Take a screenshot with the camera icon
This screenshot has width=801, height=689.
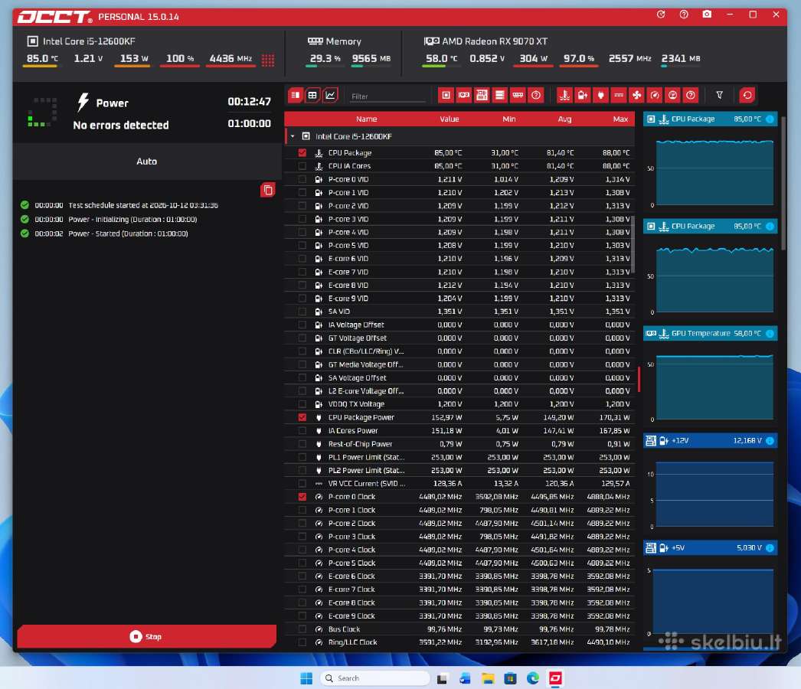pos(707,15)
